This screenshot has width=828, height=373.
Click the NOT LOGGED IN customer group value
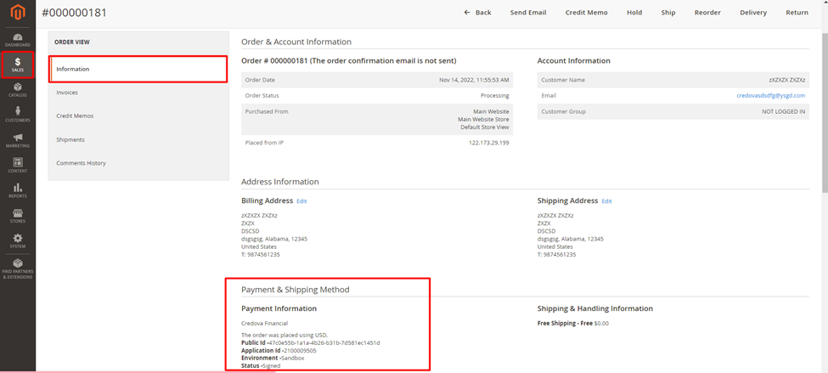pyautogui.click(x=784, y=111)
